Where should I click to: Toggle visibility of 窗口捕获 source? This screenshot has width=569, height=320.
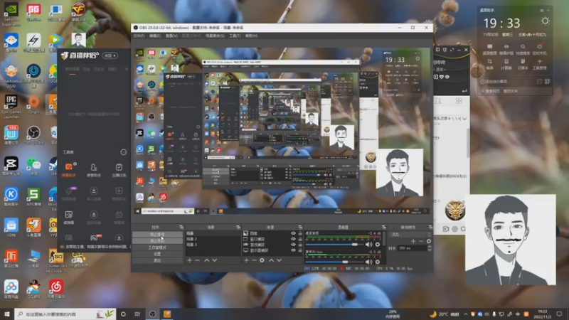pyautogui.click(x=293, y=239)
